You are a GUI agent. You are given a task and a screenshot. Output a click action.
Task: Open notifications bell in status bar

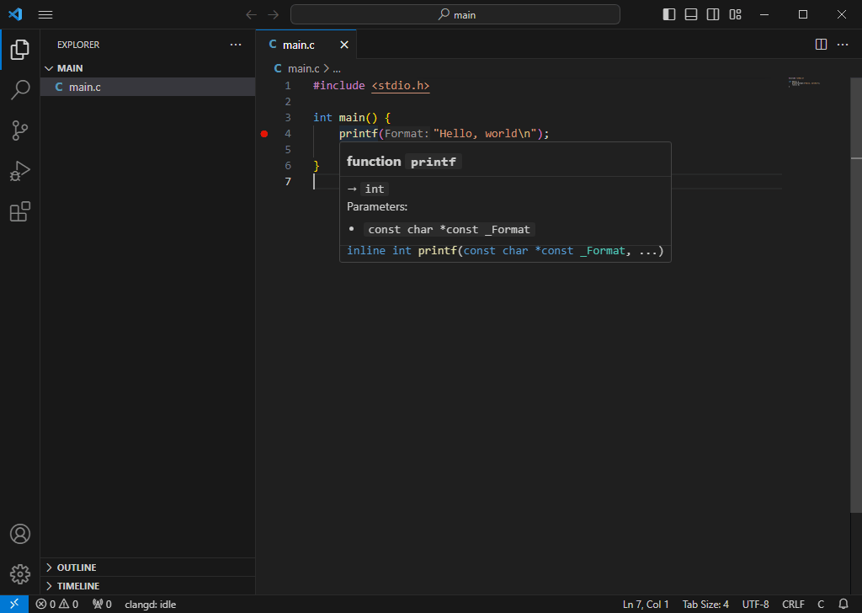click(x=843, y=605)
